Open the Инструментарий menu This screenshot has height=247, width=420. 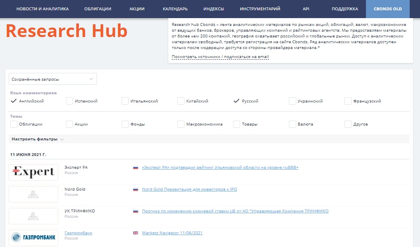(260, 9)
